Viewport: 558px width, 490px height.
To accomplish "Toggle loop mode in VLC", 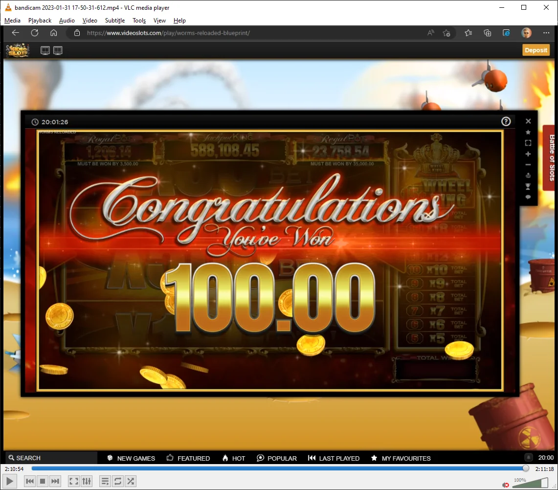I will 118,482.
